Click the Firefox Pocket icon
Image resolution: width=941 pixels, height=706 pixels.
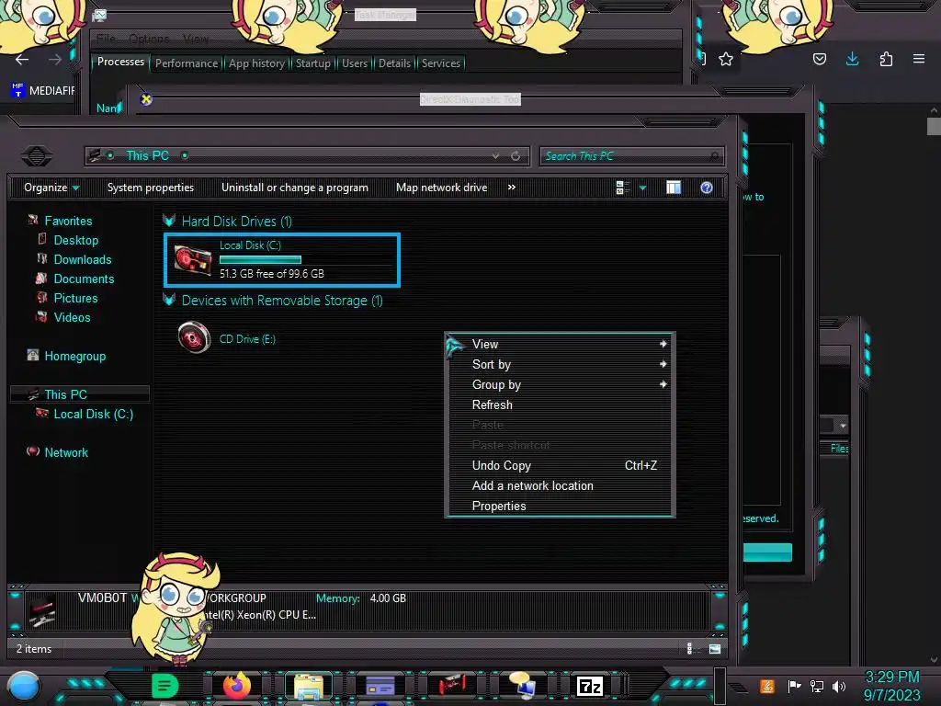pyautogui.click(x=819, y=59)
